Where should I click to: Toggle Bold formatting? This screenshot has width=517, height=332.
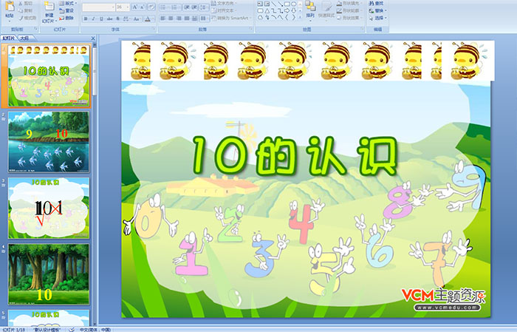(84, 18)
